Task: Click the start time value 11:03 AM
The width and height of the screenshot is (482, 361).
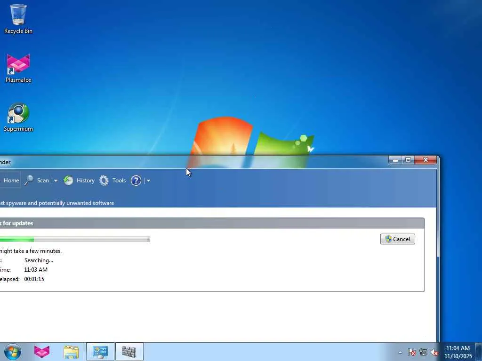Action: (x=36, y=269)
